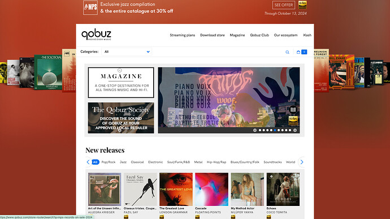Select the Hip-Hop/Rap genre tab
The height and width of the screenshot is (219, 390).
coord(216,162)
